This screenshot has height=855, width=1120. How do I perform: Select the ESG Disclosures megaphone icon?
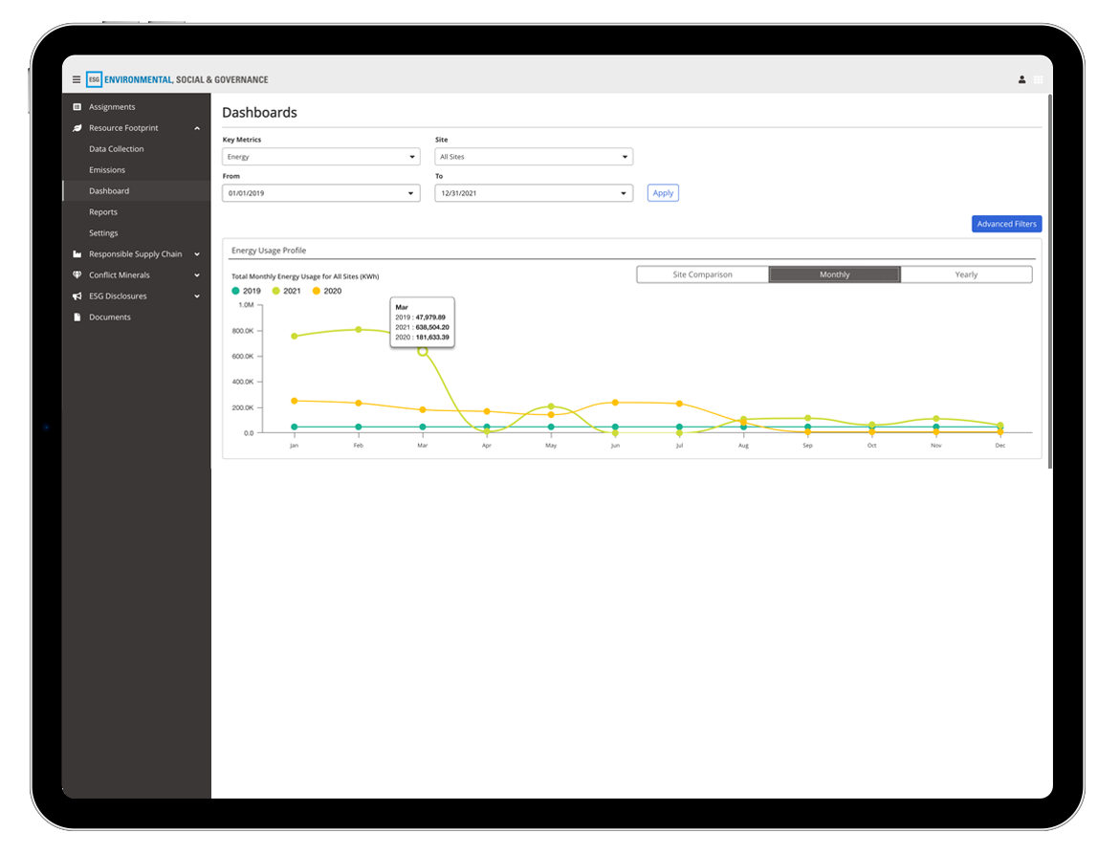77,296
